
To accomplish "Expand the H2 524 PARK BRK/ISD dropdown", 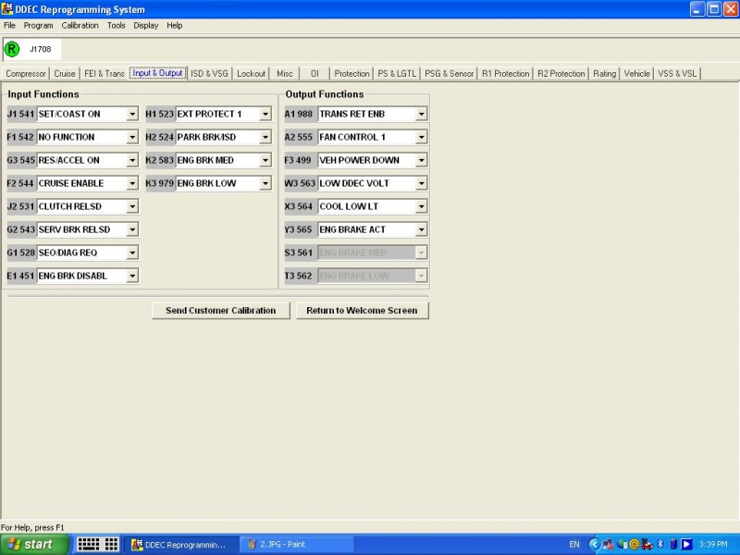I will click(265, 138).
